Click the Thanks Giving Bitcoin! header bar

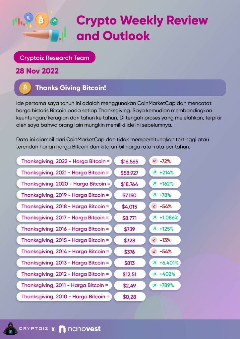120,88
